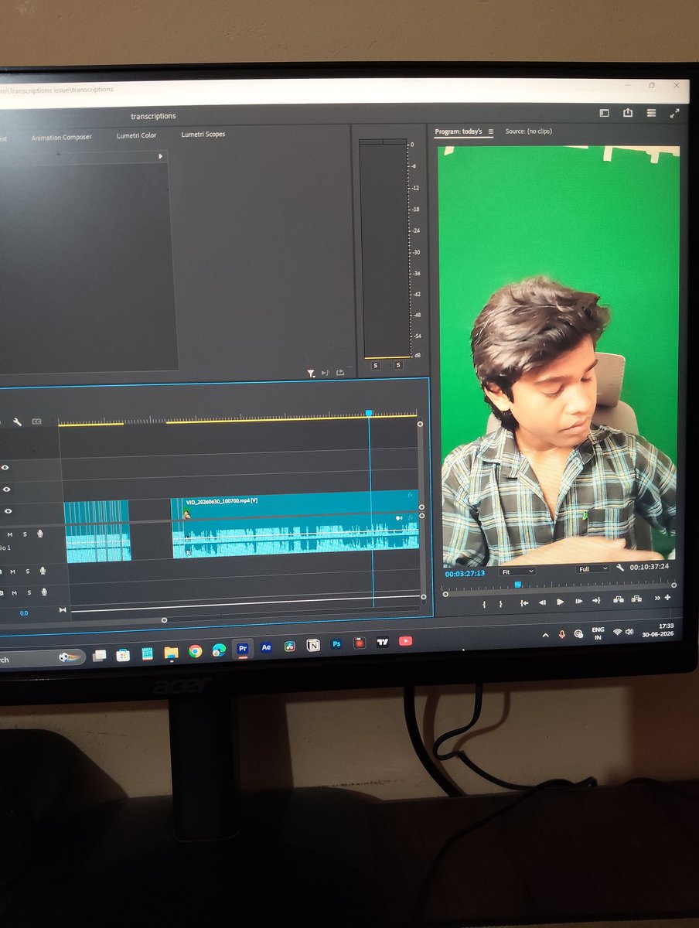Open the Lumetri Scopes tab
699x928 pixels.
203,135
